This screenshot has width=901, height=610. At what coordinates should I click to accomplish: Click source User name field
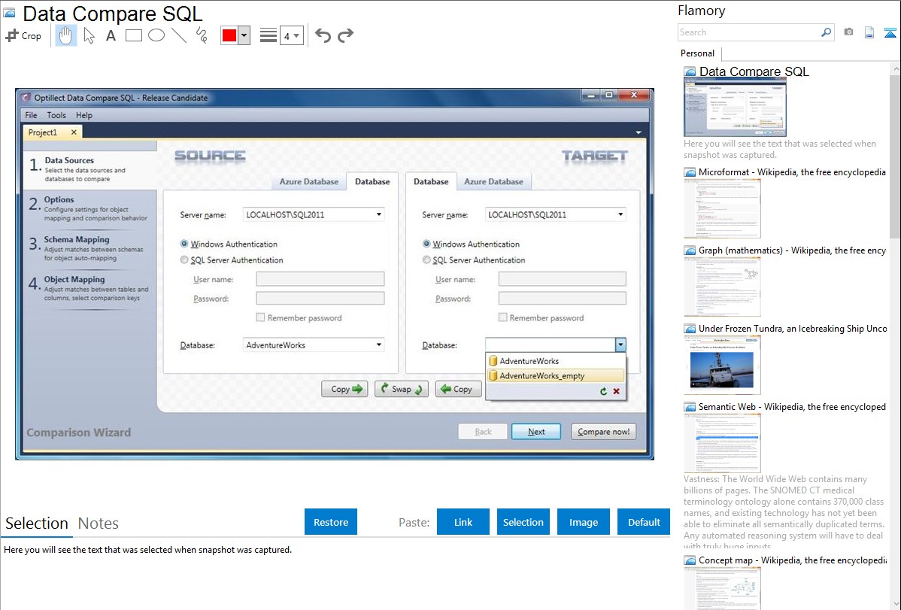320,279
